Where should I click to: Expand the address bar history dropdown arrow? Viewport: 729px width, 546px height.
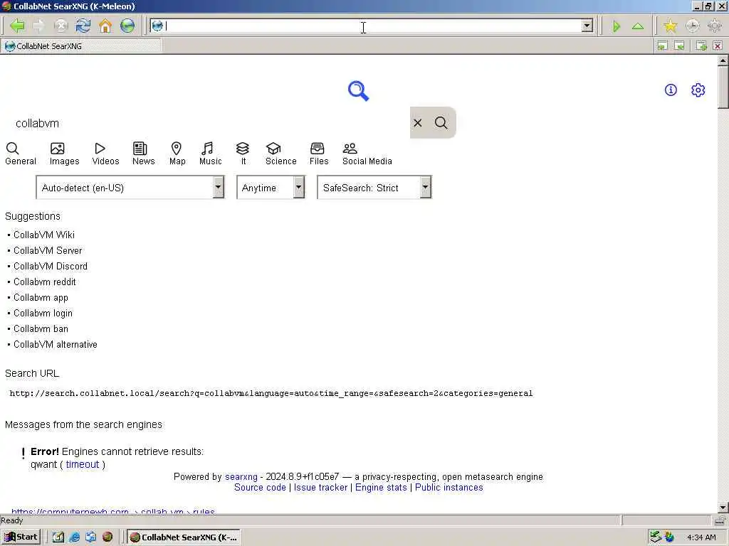pos(587,26)
